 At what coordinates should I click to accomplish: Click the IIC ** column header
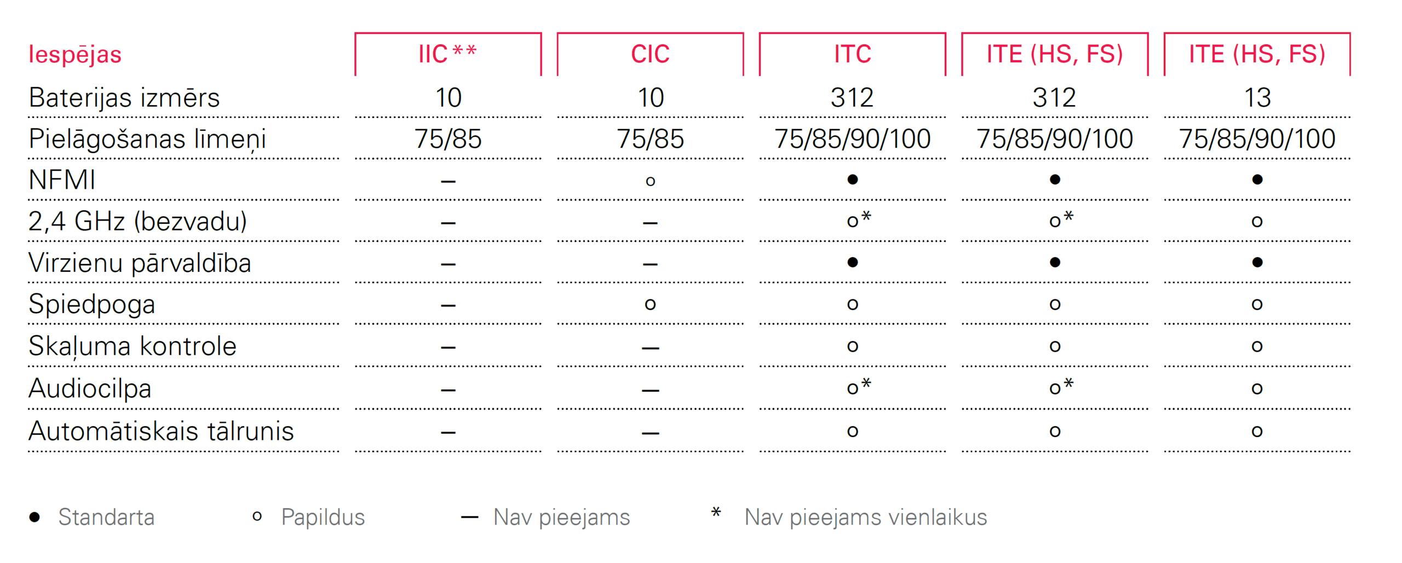pyautogui.click(x=447, y=54)
